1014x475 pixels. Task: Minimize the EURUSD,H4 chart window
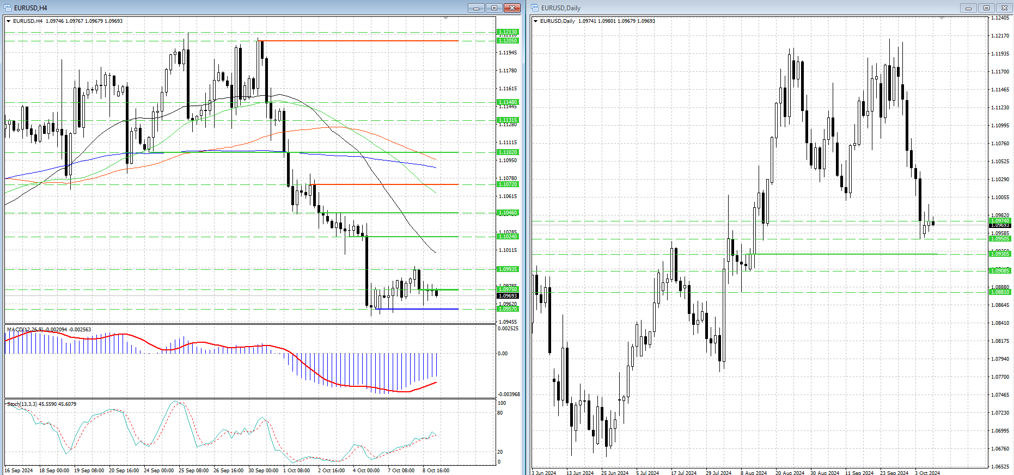click(x=476, y=8)
